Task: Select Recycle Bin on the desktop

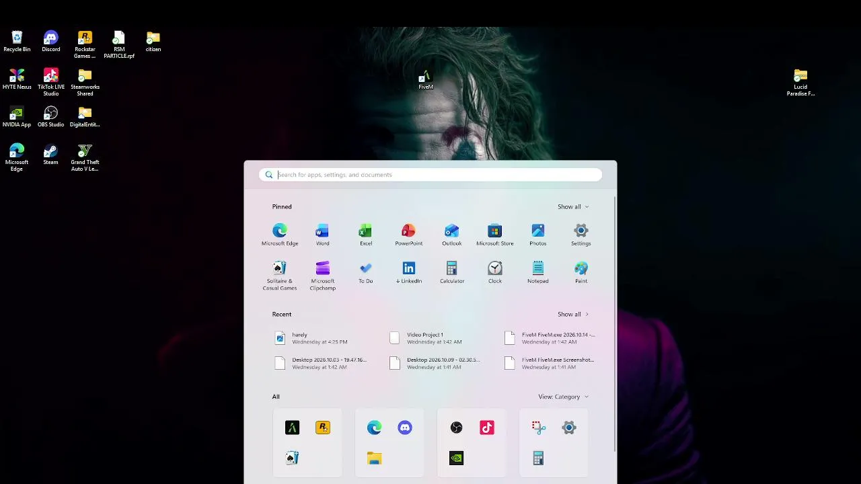Action: 17,42
